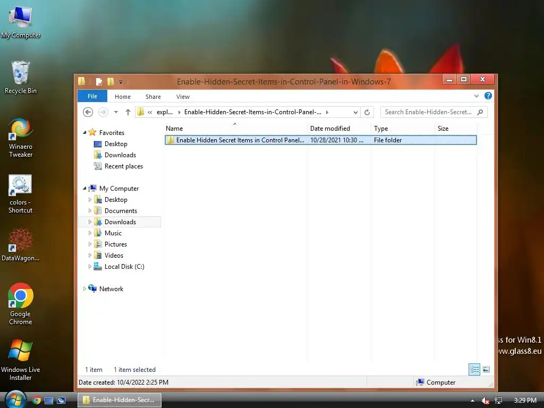Expand the ribbon chevron
The image size is (544, 408).
point(477,96)
